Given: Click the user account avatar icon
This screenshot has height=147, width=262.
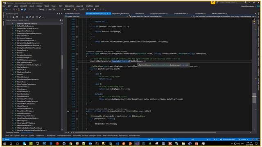Looking at the screenshot, I should (258, 6).
